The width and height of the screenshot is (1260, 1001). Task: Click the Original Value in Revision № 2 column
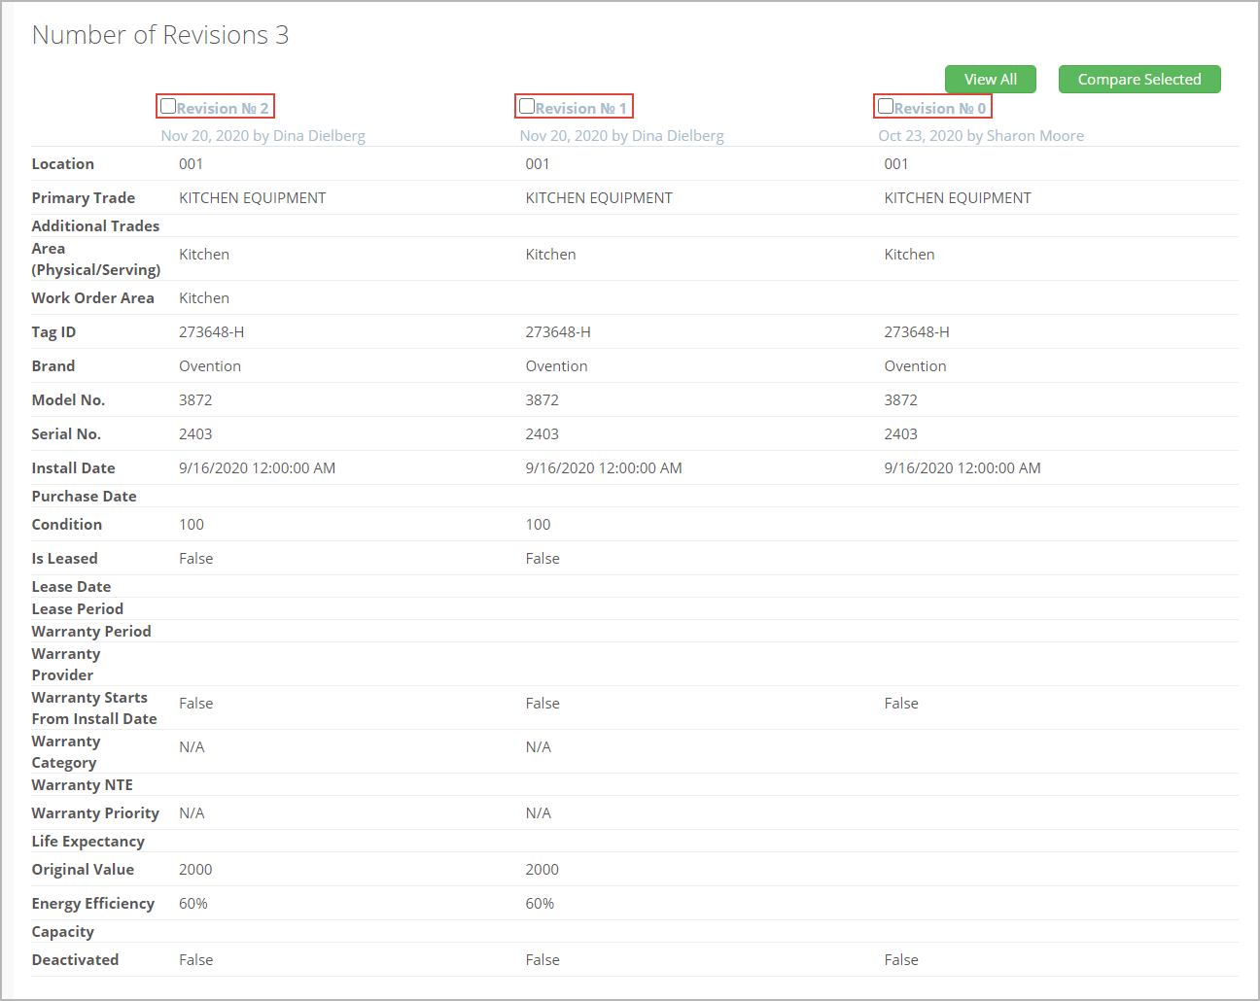pos(195,870)
